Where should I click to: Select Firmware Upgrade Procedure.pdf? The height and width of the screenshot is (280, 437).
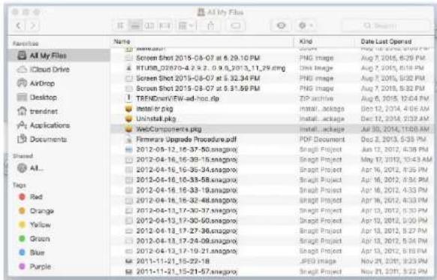point(272,140)
